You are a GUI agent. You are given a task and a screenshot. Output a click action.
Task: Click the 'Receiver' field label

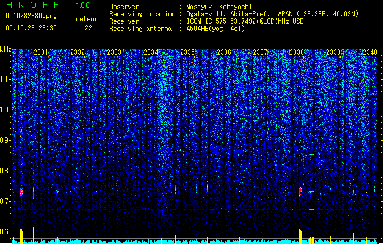click(124, 21)
